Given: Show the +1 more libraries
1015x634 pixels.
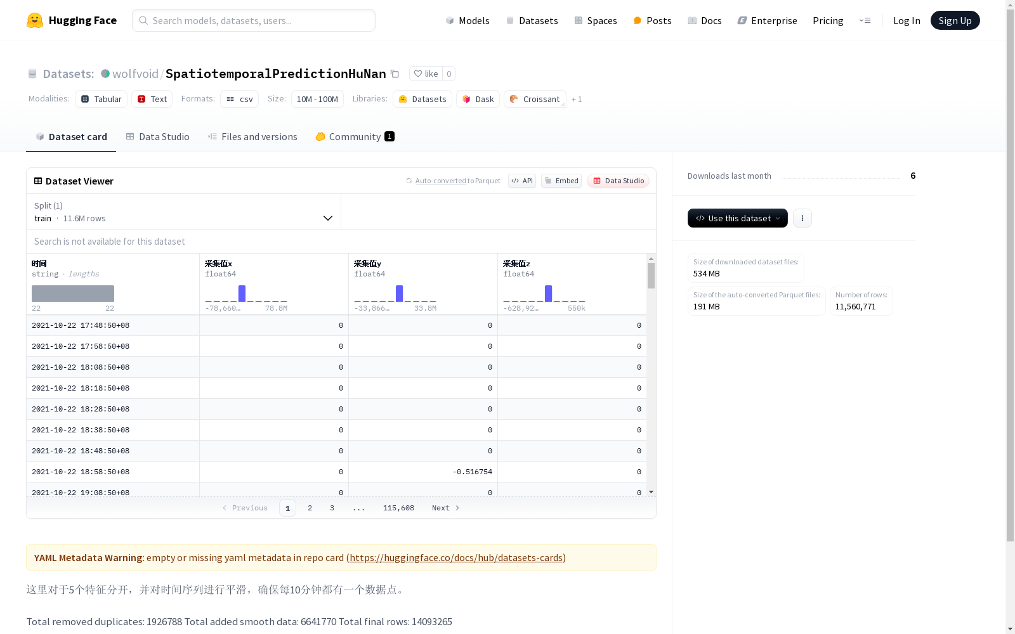Looking at the screenshot, I should (x=577, y=99).
